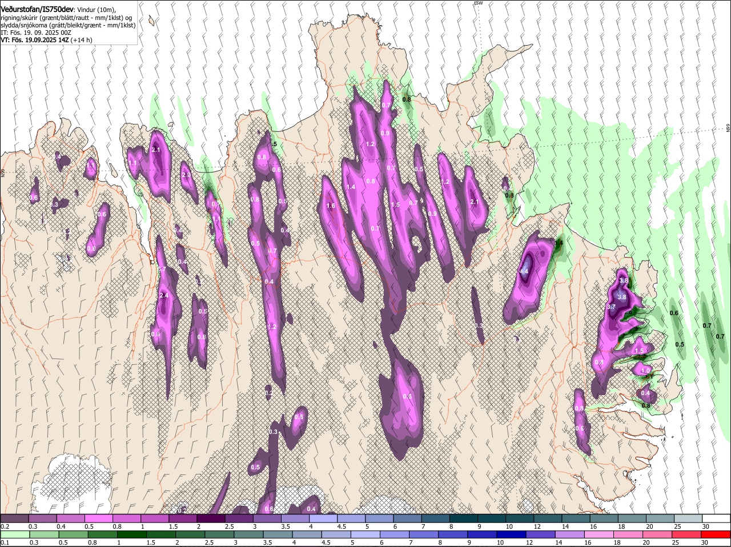The width and height of the screenshot is (731, 547).
Task: Click the 2.4 precipitation value on the map
Action: tap(164, 295)
